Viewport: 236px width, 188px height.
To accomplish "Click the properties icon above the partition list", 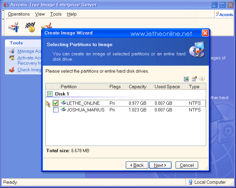I will pyautogui.click(x=194, y=79).
